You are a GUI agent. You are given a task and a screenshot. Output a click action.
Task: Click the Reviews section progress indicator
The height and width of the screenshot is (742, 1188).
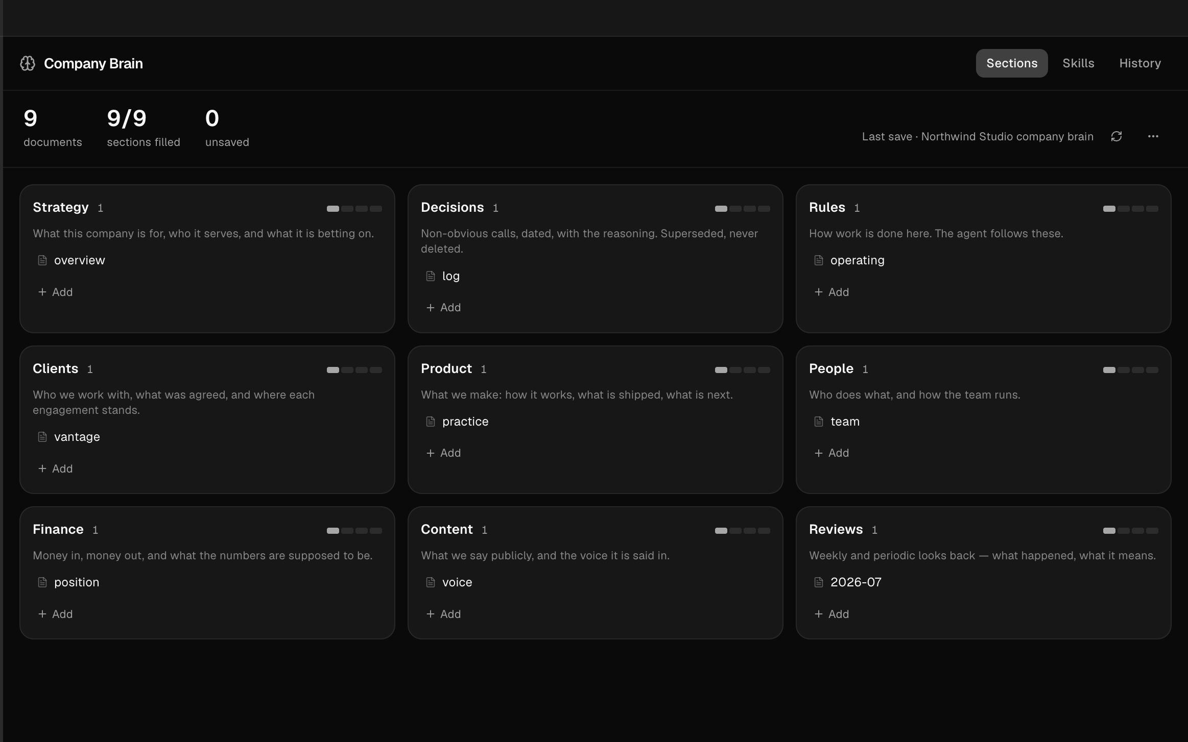point(1131,530)
